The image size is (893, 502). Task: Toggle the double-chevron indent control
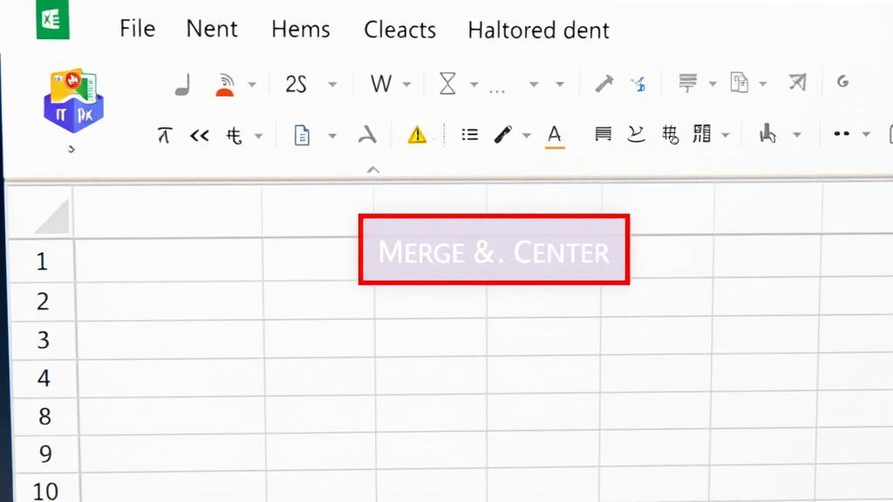[x=199, y=134]
